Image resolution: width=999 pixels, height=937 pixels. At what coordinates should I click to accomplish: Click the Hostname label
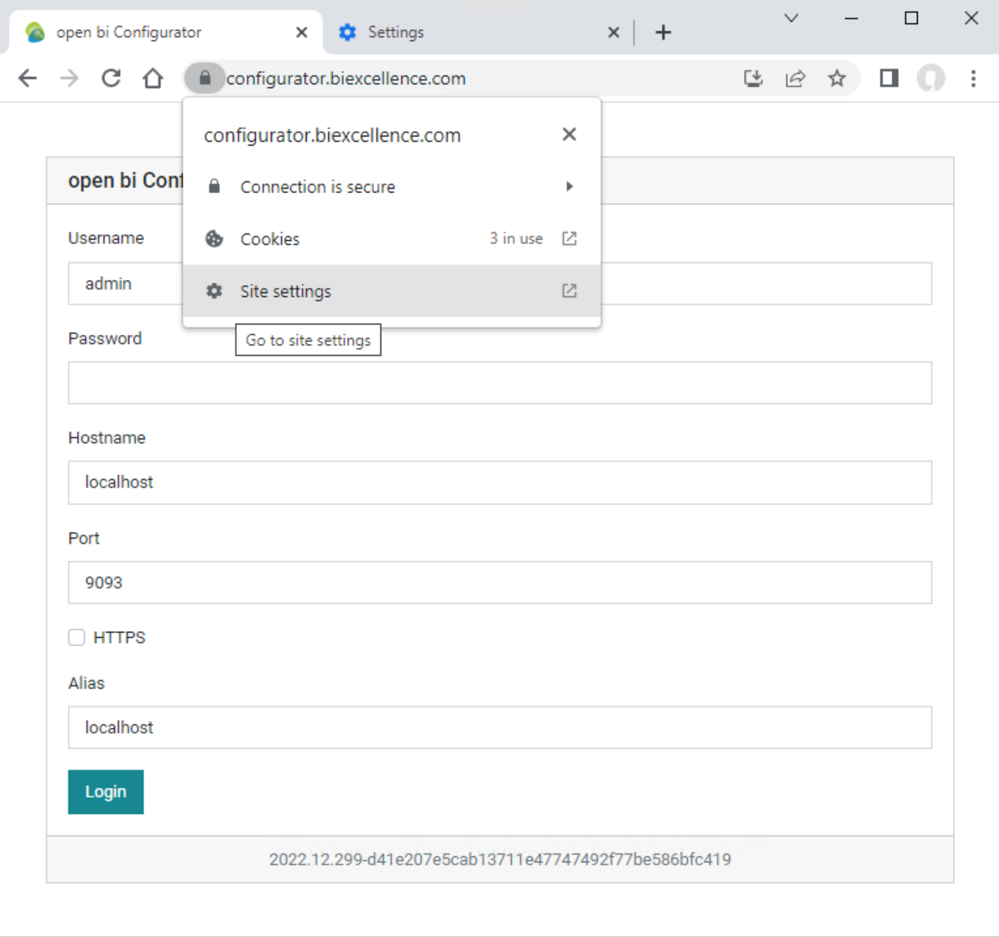tap(107, 438)
